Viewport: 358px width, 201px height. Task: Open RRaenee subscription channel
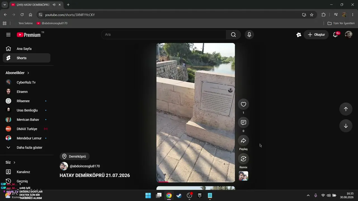[x=27, y=101]
